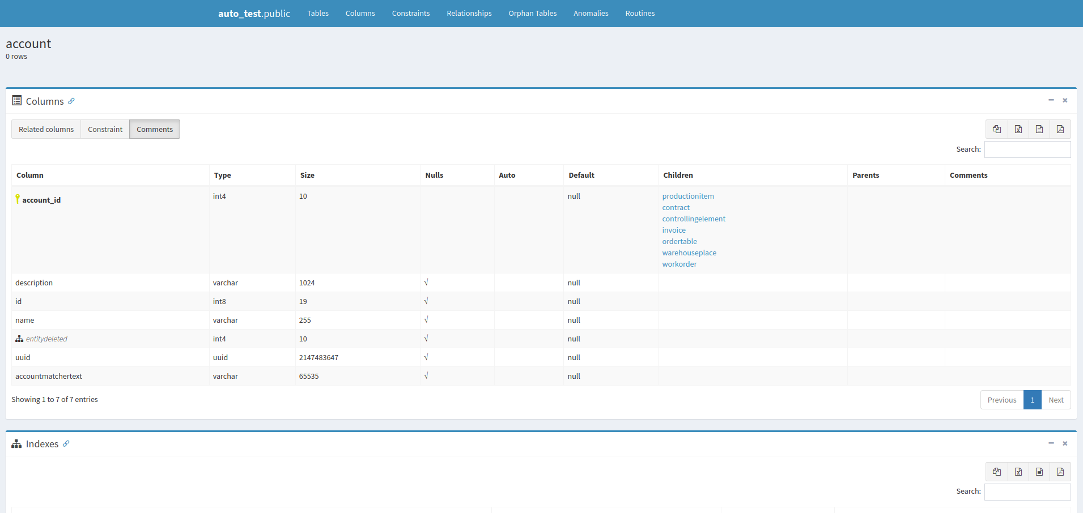Collapse the Indexes panel with the minus button
1083x513 pixels.
(1051, 443)
